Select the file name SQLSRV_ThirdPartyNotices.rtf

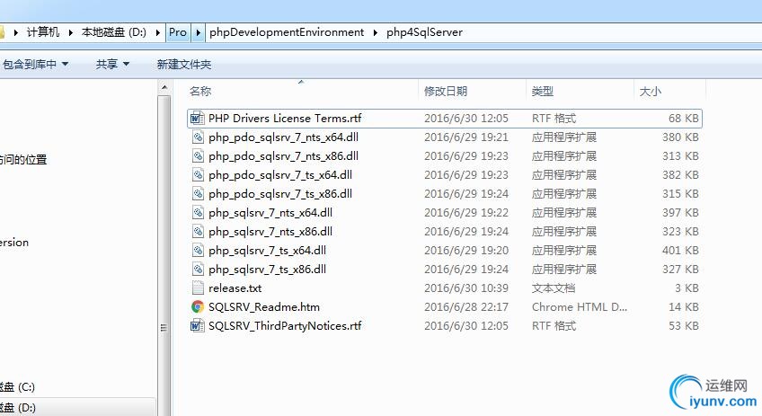[x=285, y=325]
